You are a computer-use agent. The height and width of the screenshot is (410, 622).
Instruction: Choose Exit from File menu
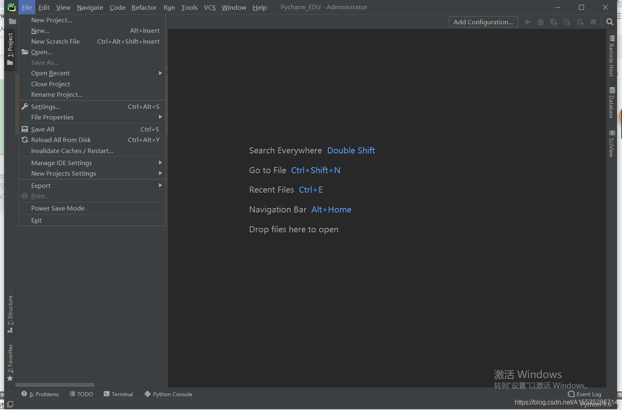[92, 220]
